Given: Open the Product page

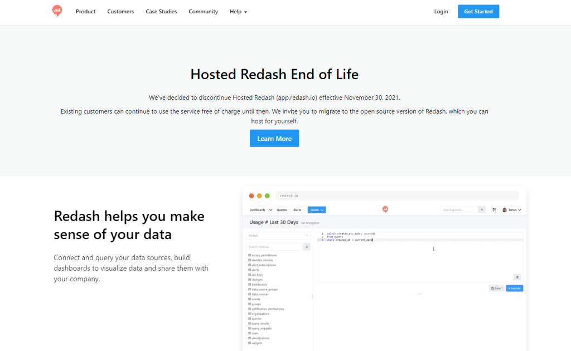Looking at the screenshot, I should click(x=85, y=12).
